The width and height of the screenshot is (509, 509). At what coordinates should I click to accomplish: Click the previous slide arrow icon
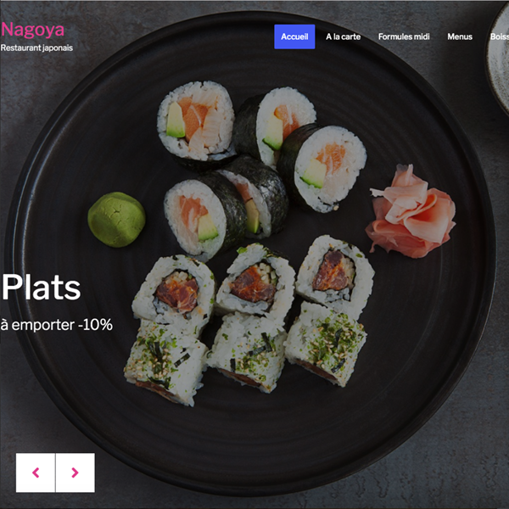click(36, 473)
